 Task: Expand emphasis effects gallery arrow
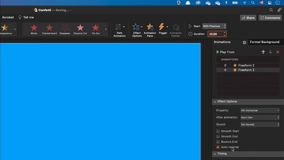point(15,29)
